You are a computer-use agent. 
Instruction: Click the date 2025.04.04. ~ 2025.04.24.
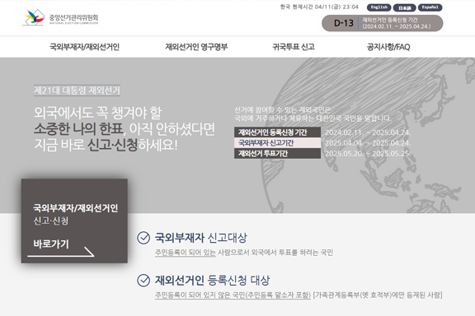[368, 143]
